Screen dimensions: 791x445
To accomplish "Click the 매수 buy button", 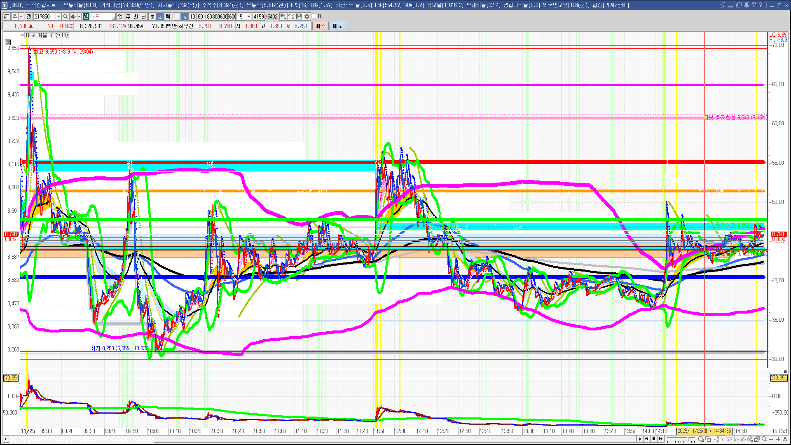I will (321, 26).
